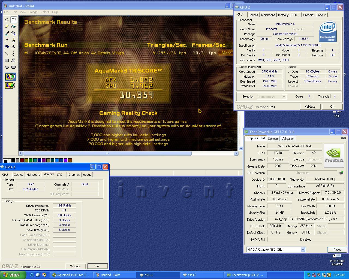The height and width of the screenshot is (279, 349).
Task: Click OK in bottom CPU-Z memory window
Action: (x=97, y=266)
